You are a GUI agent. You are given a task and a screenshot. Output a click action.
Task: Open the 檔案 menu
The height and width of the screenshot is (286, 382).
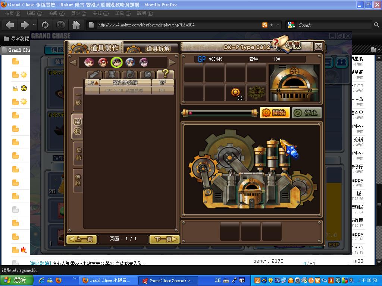12,13
